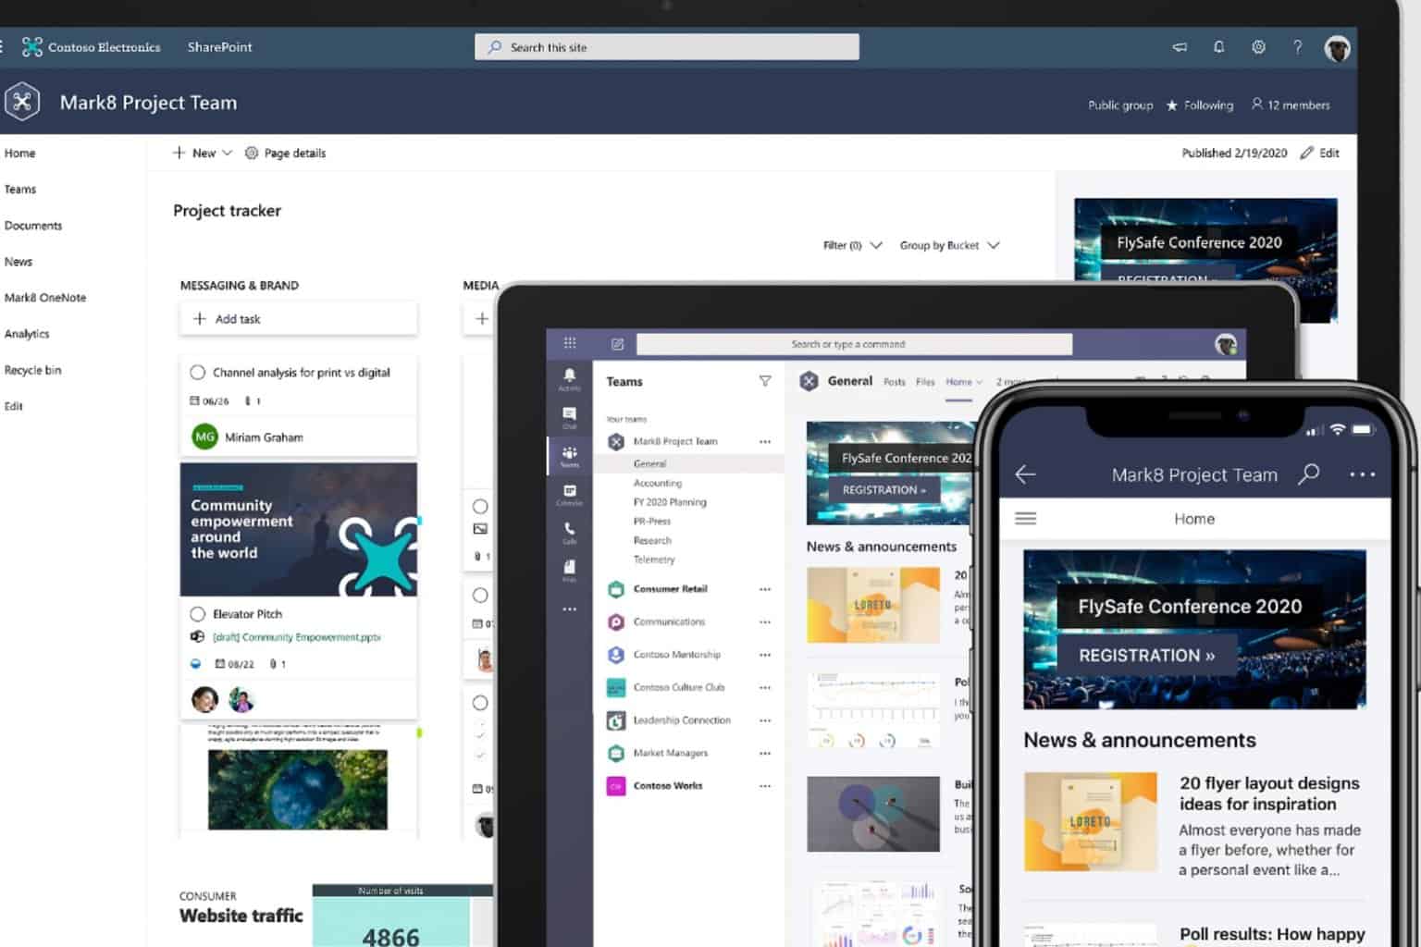Open the Community empowerment around the world thumbnail
The image size is (1421, 947).
tap(298, 529)
